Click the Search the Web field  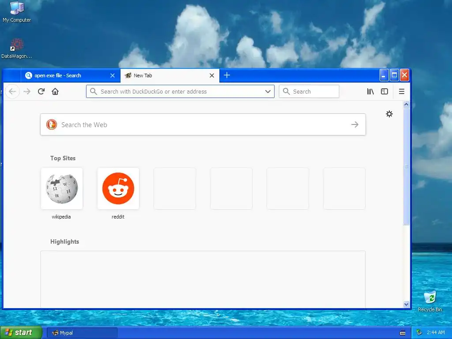pyautogui.click(x=203, y=124)
